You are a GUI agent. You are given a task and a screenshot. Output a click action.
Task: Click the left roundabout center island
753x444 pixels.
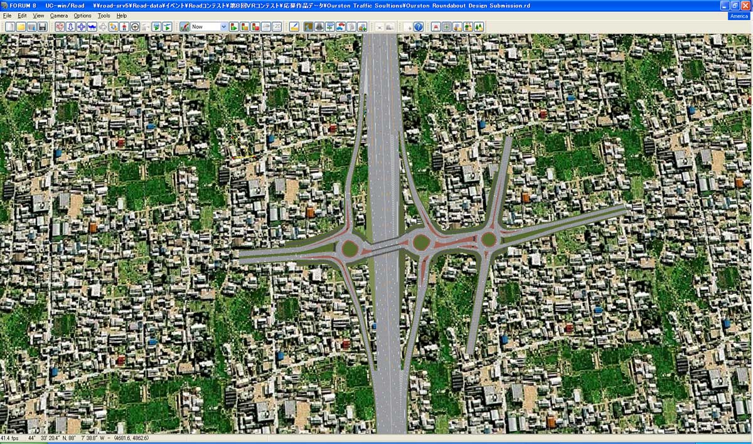tap(350, 249)
